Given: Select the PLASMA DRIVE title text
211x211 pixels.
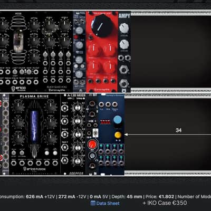Looking at the screenshot, I should coord(34,97).
